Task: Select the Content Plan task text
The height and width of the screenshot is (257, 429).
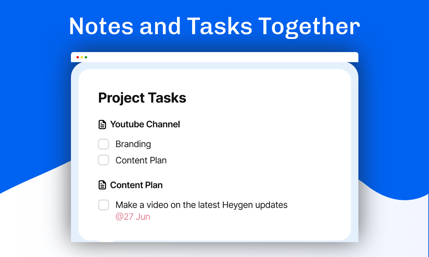Action: pyautogui.click(x=141, y=160)
